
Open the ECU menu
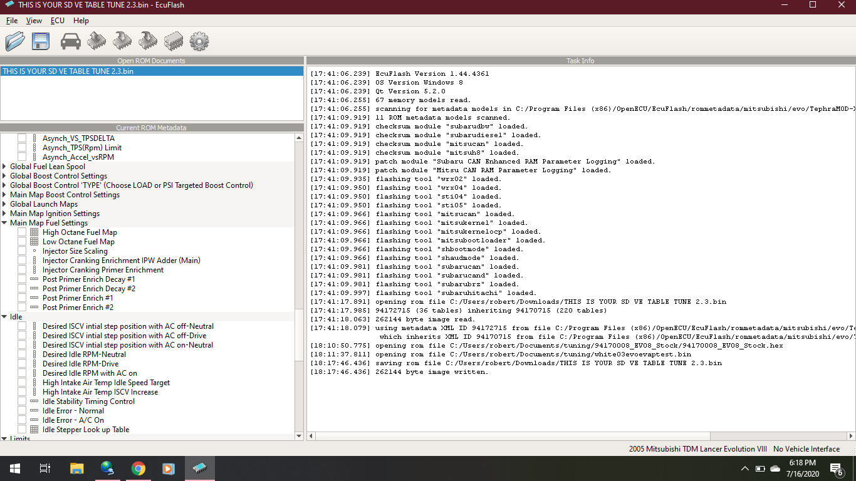pos(58,21)
